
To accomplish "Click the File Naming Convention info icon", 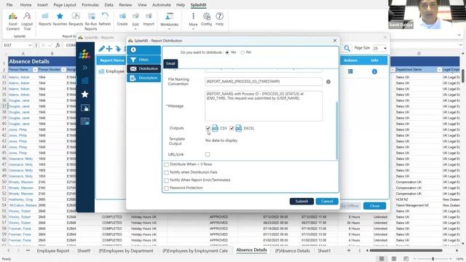I will [328, 82].
